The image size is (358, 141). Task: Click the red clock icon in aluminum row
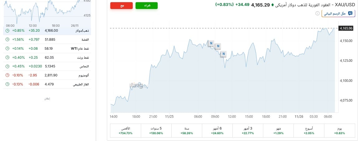point(7,75)
